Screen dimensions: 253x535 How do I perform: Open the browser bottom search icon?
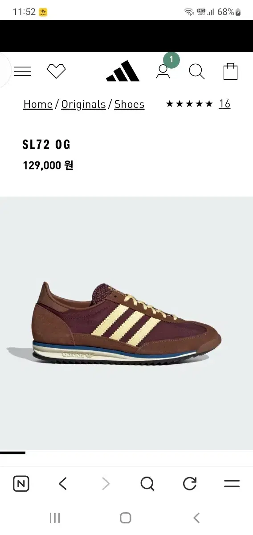[147, 484]
